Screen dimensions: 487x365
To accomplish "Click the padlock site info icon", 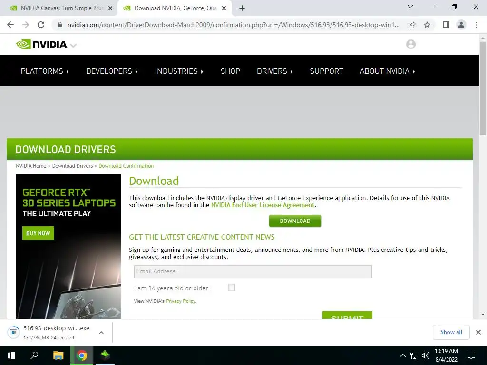I will 60,25.
